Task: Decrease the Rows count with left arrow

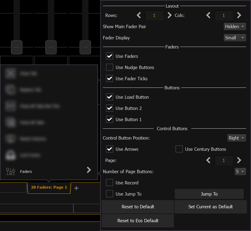Action: (139, 15)
